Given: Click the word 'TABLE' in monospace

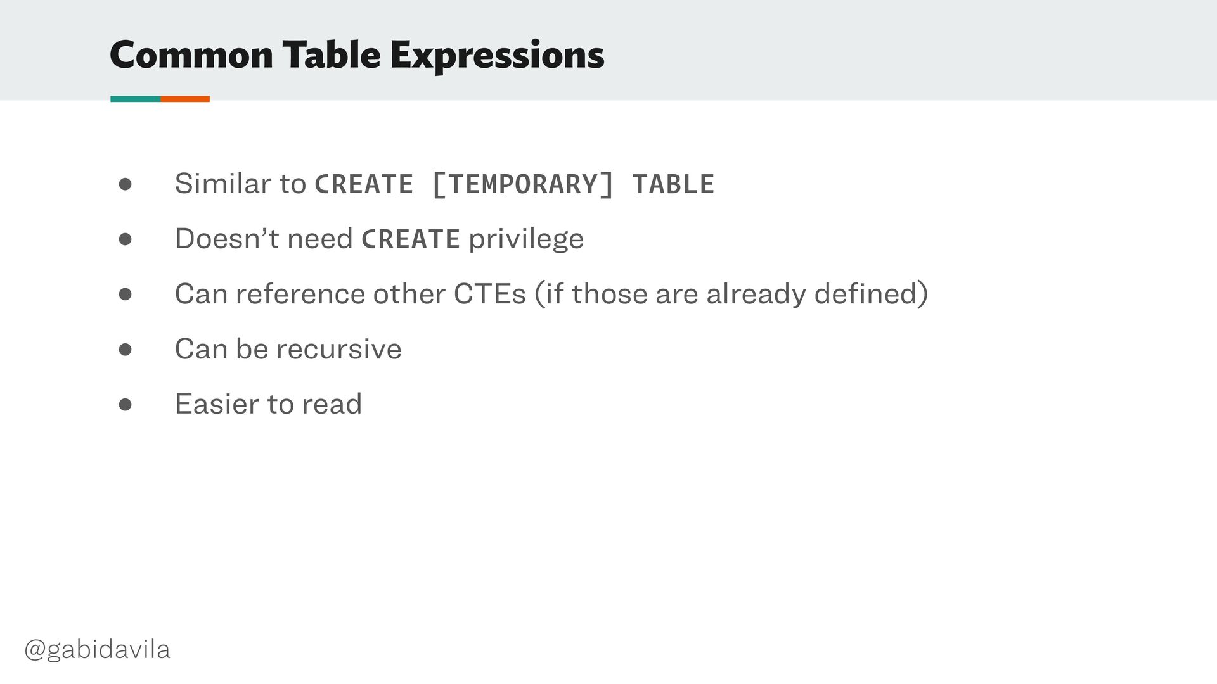Looking at the screenshot, I should 673,184.
